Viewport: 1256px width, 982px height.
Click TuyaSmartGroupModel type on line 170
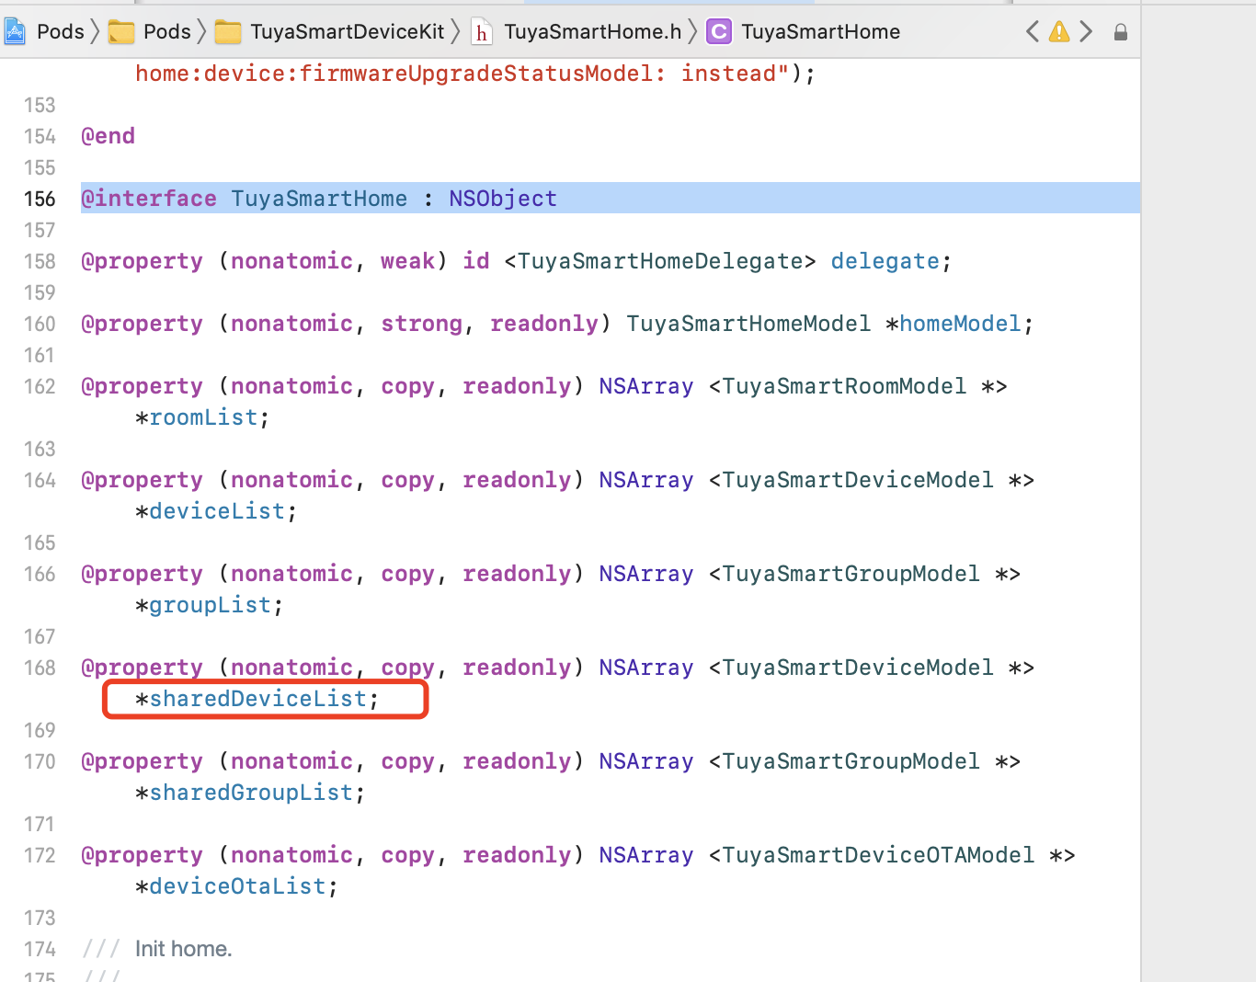pos(851,761)
